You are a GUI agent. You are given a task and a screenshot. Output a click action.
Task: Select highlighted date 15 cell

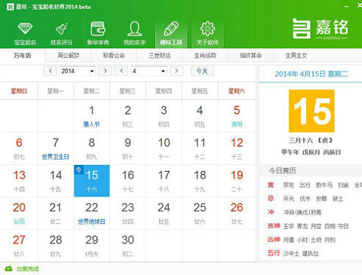(x=92, y=180)
